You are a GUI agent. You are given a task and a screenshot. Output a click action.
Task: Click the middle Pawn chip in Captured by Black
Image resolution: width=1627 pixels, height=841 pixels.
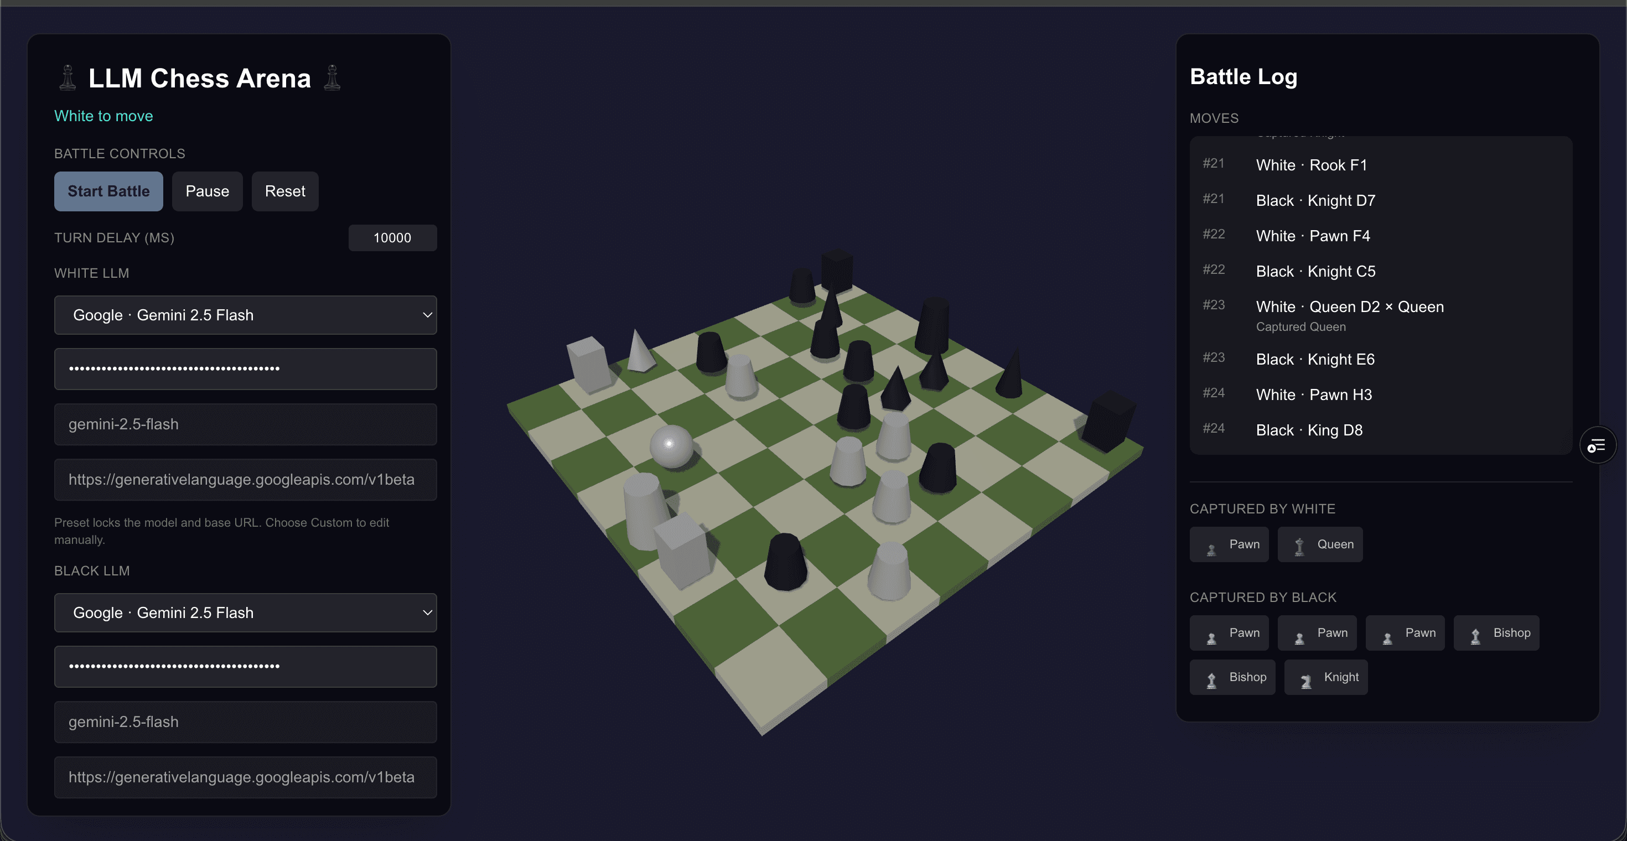click(1317, 632)
